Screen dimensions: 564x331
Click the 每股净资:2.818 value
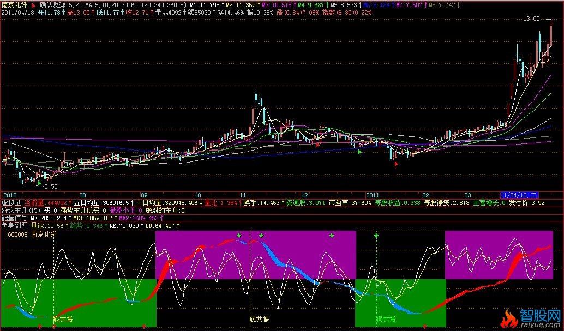click(x=446, y=203)
